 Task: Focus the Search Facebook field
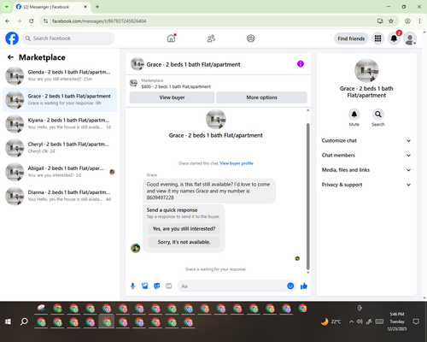(68, 38)
